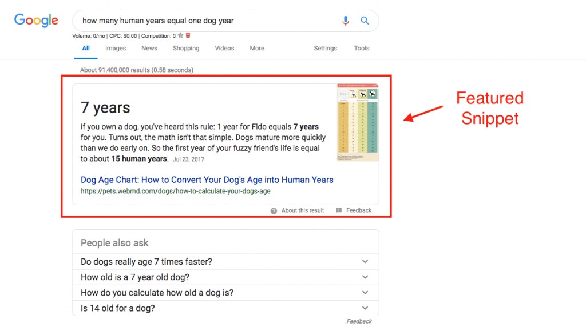Click the Feedback flag icon under snippet
Image resolution: width=586 pixels, height=335 pixels.
pos(339,210)
